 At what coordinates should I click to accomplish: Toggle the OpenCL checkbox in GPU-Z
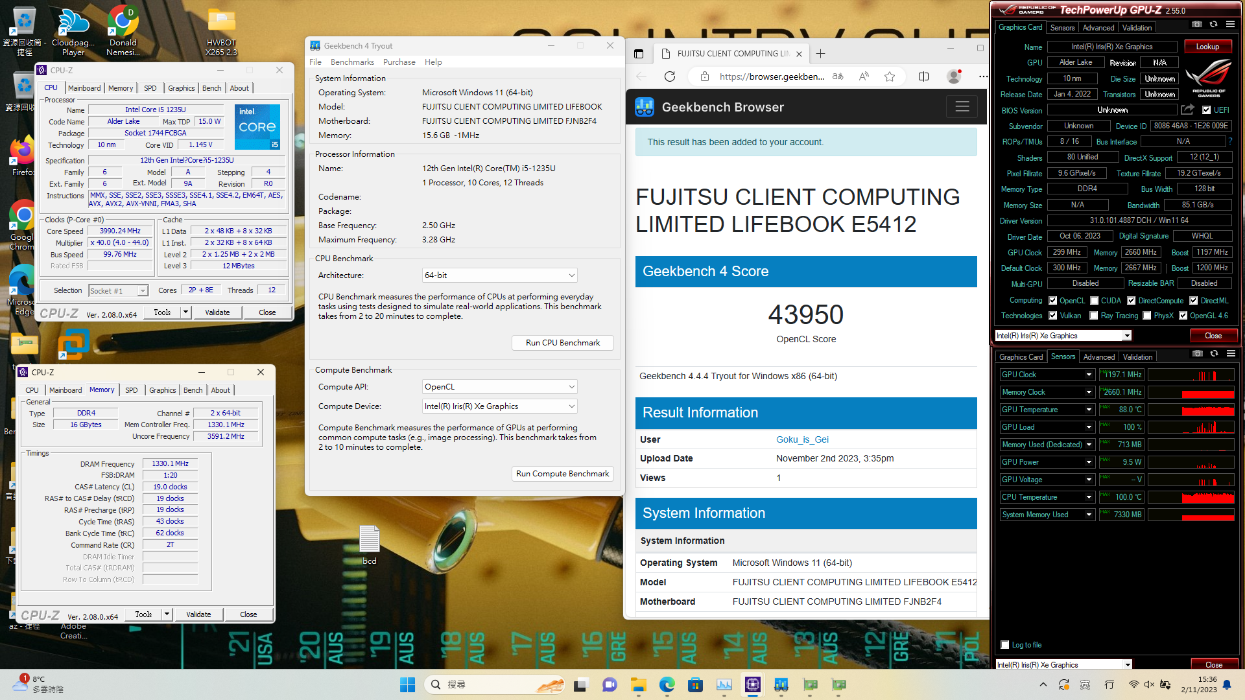(x=1053, y=301)
